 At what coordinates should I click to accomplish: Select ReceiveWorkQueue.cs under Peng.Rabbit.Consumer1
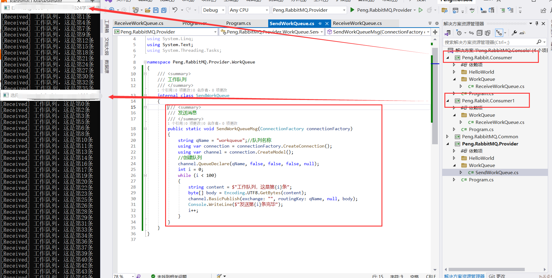(500, 122)
